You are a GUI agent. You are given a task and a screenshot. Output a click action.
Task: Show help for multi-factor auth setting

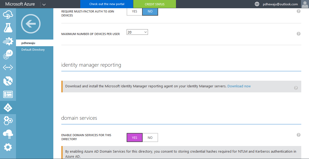tap(299, 11)
